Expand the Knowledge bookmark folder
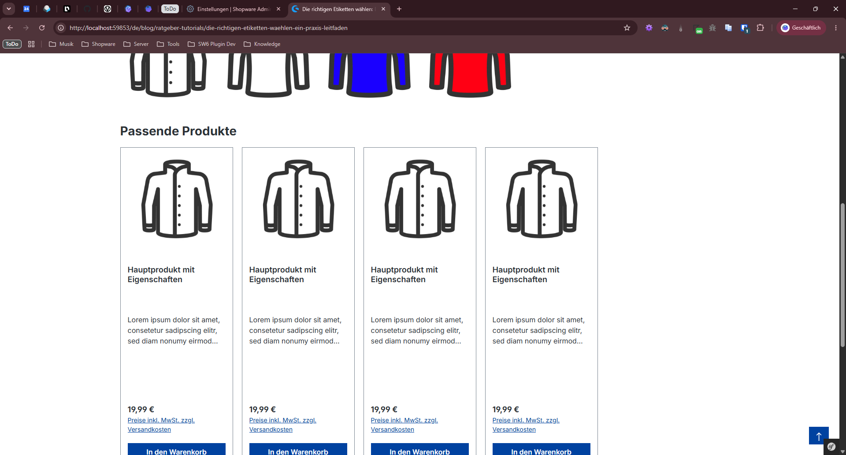Viewport: 846px width, 455px height. (x=262, y=44)
